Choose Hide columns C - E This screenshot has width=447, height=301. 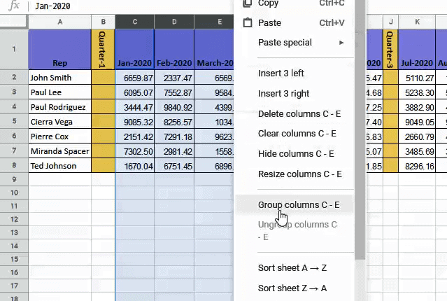coord(296,154)
